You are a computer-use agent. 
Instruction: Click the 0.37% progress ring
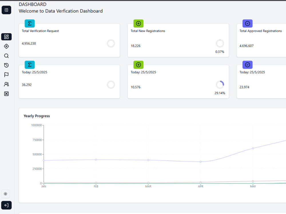point(220,43)
